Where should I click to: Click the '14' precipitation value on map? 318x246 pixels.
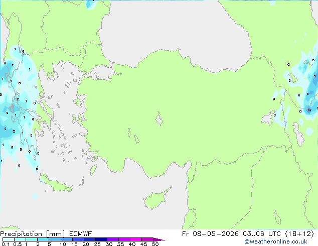pyautogui.click(x=309, y=110)
